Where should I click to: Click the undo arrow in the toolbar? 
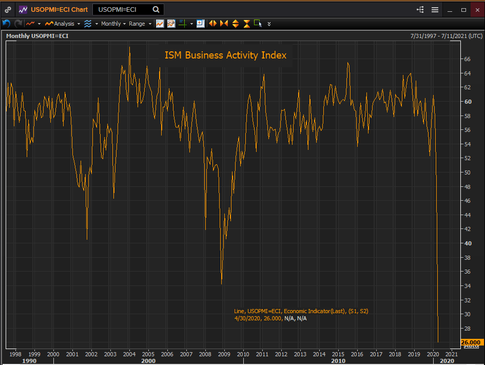pos(7,24)
